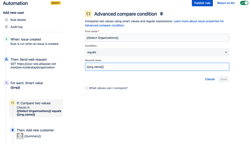
Task: Open Rule details in sidebar
Action: coord(18,20)
